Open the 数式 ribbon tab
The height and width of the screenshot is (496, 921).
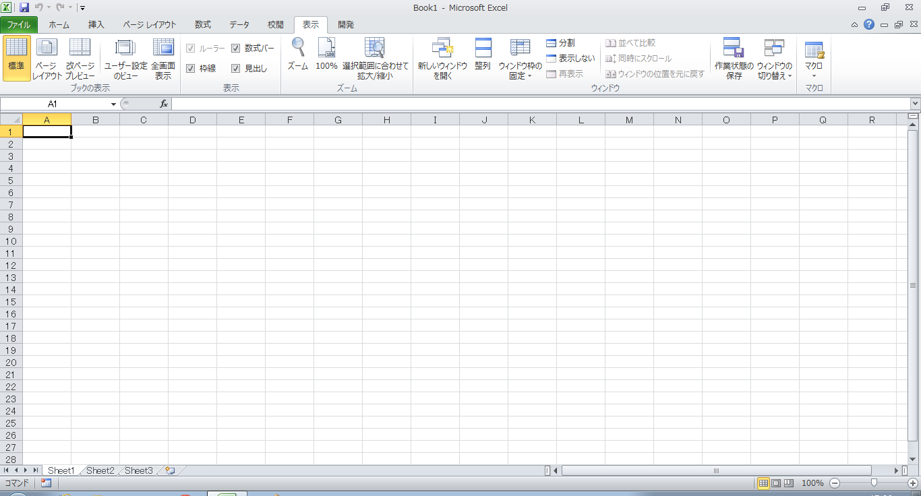pos(203,25)
